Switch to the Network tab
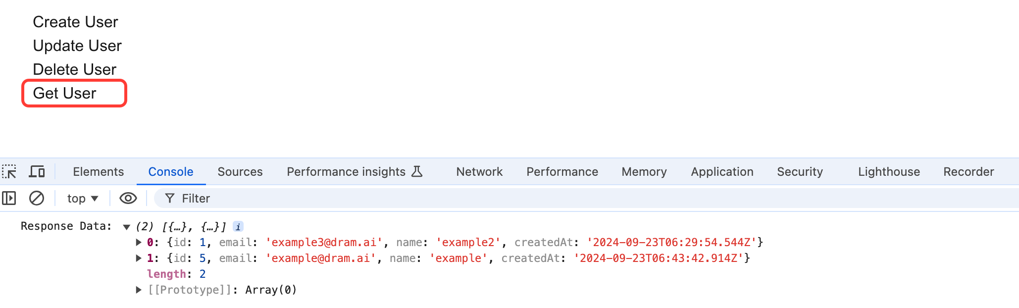The width and height of the screenshot is (1019, 308). click(479, 172)
